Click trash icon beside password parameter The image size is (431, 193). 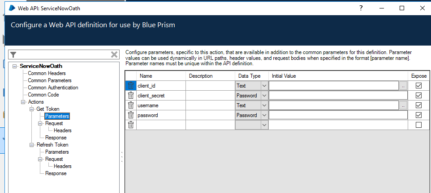(130, 115)
